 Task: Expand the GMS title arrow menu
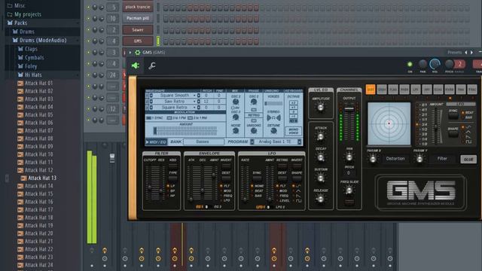pos(130,53)
